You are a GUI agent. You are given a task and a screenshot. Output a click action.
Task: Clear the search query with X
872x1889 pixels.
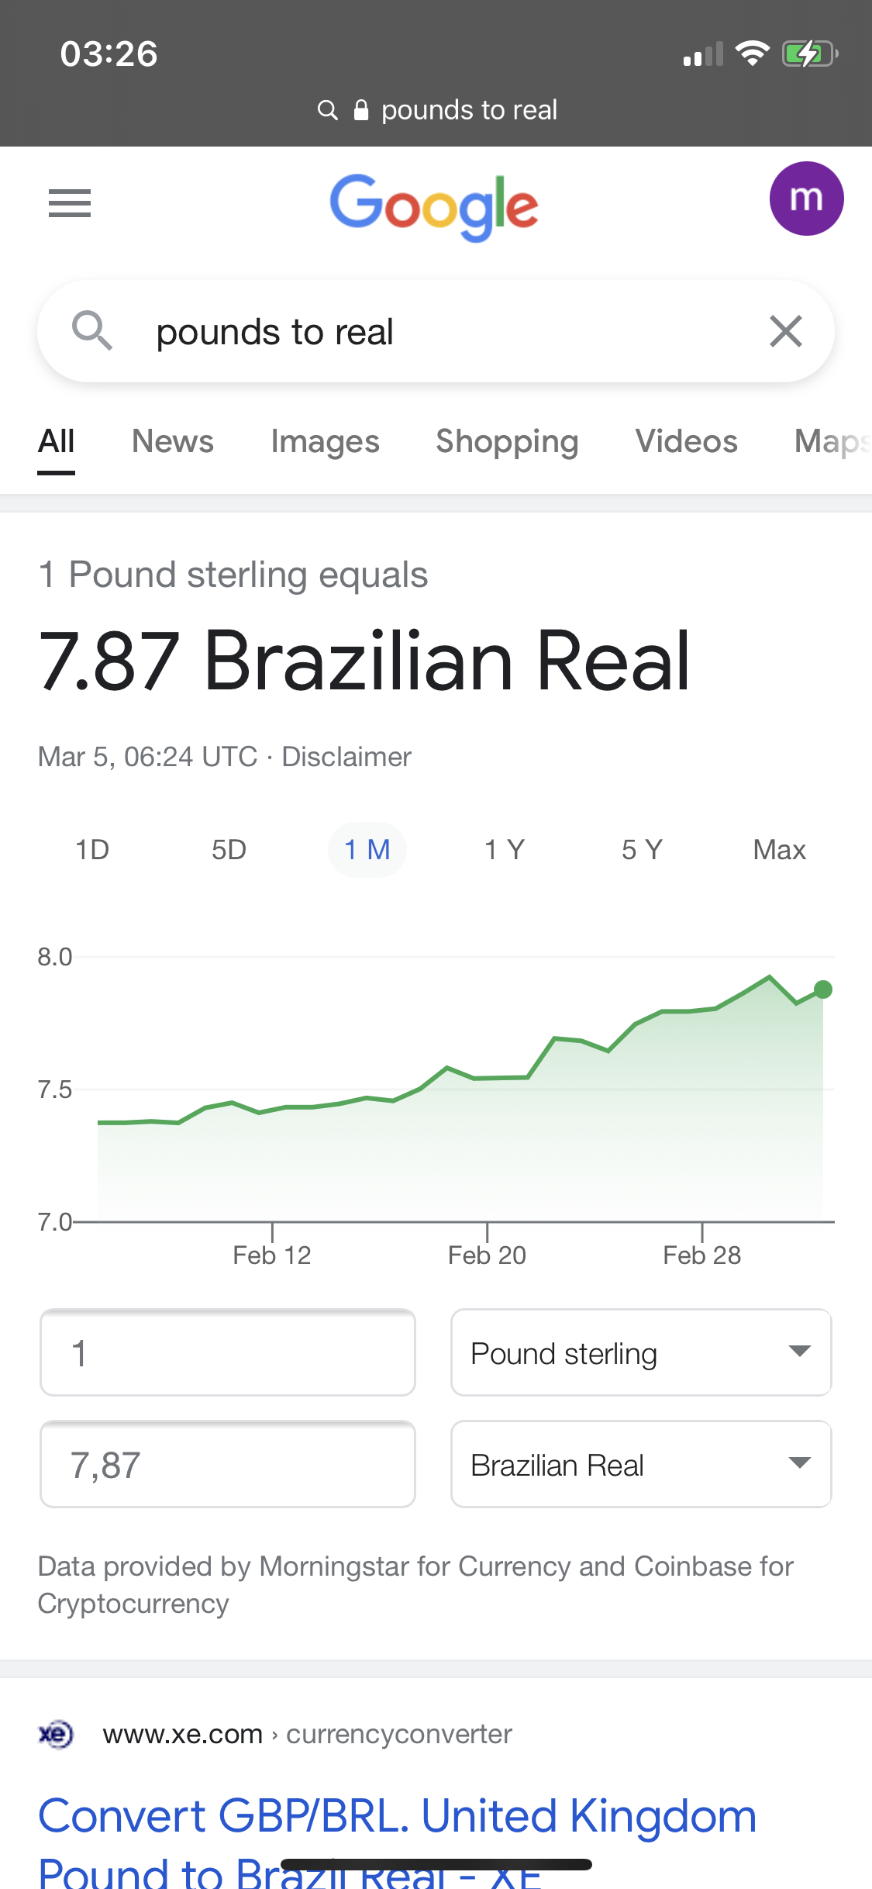point(785,331)
